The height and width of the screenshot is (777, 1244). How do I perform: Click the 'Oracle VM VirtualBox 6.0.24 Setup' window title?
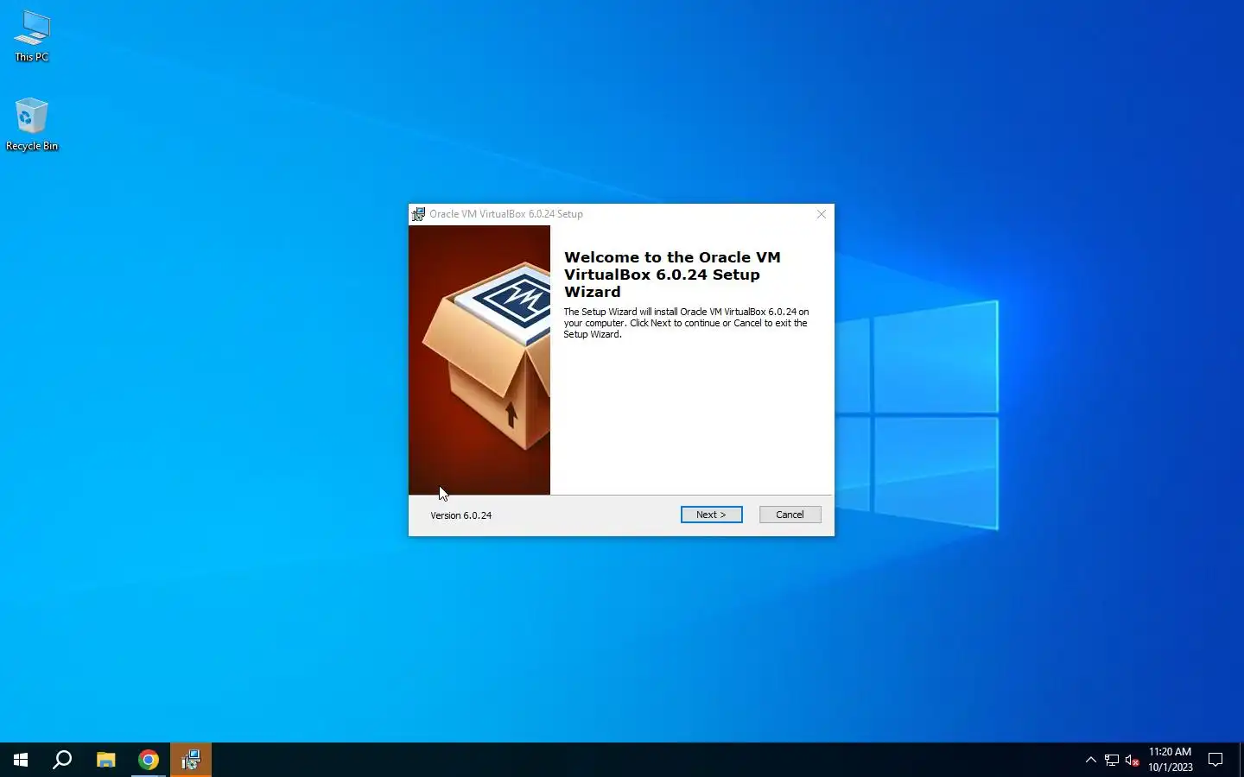coord(506,214)
